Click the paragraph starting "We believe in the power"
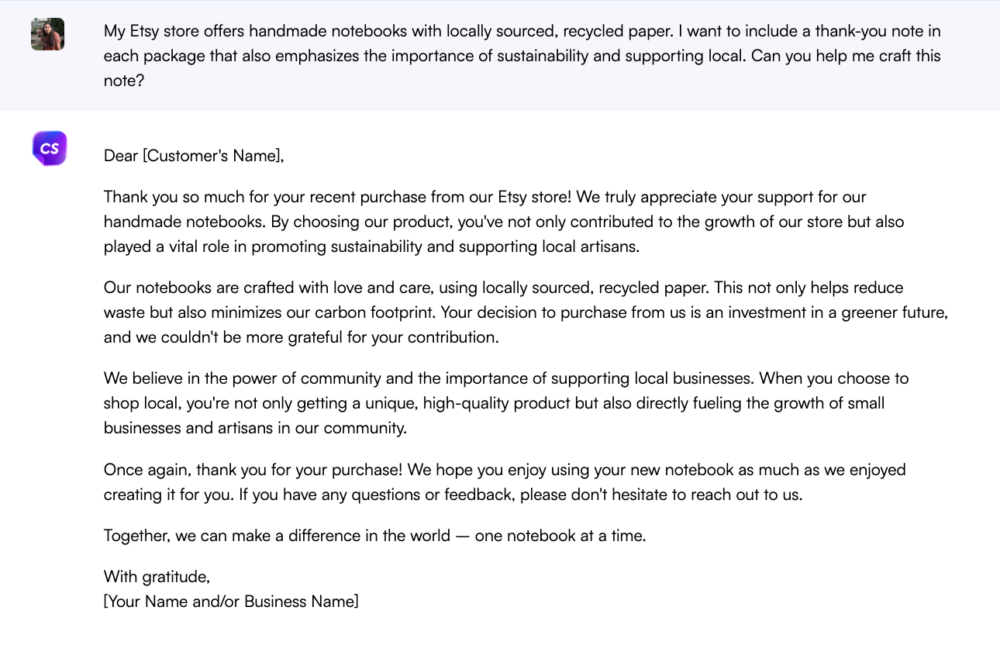The height and width of the screenshot is (645, 1000). click(505, 403)
